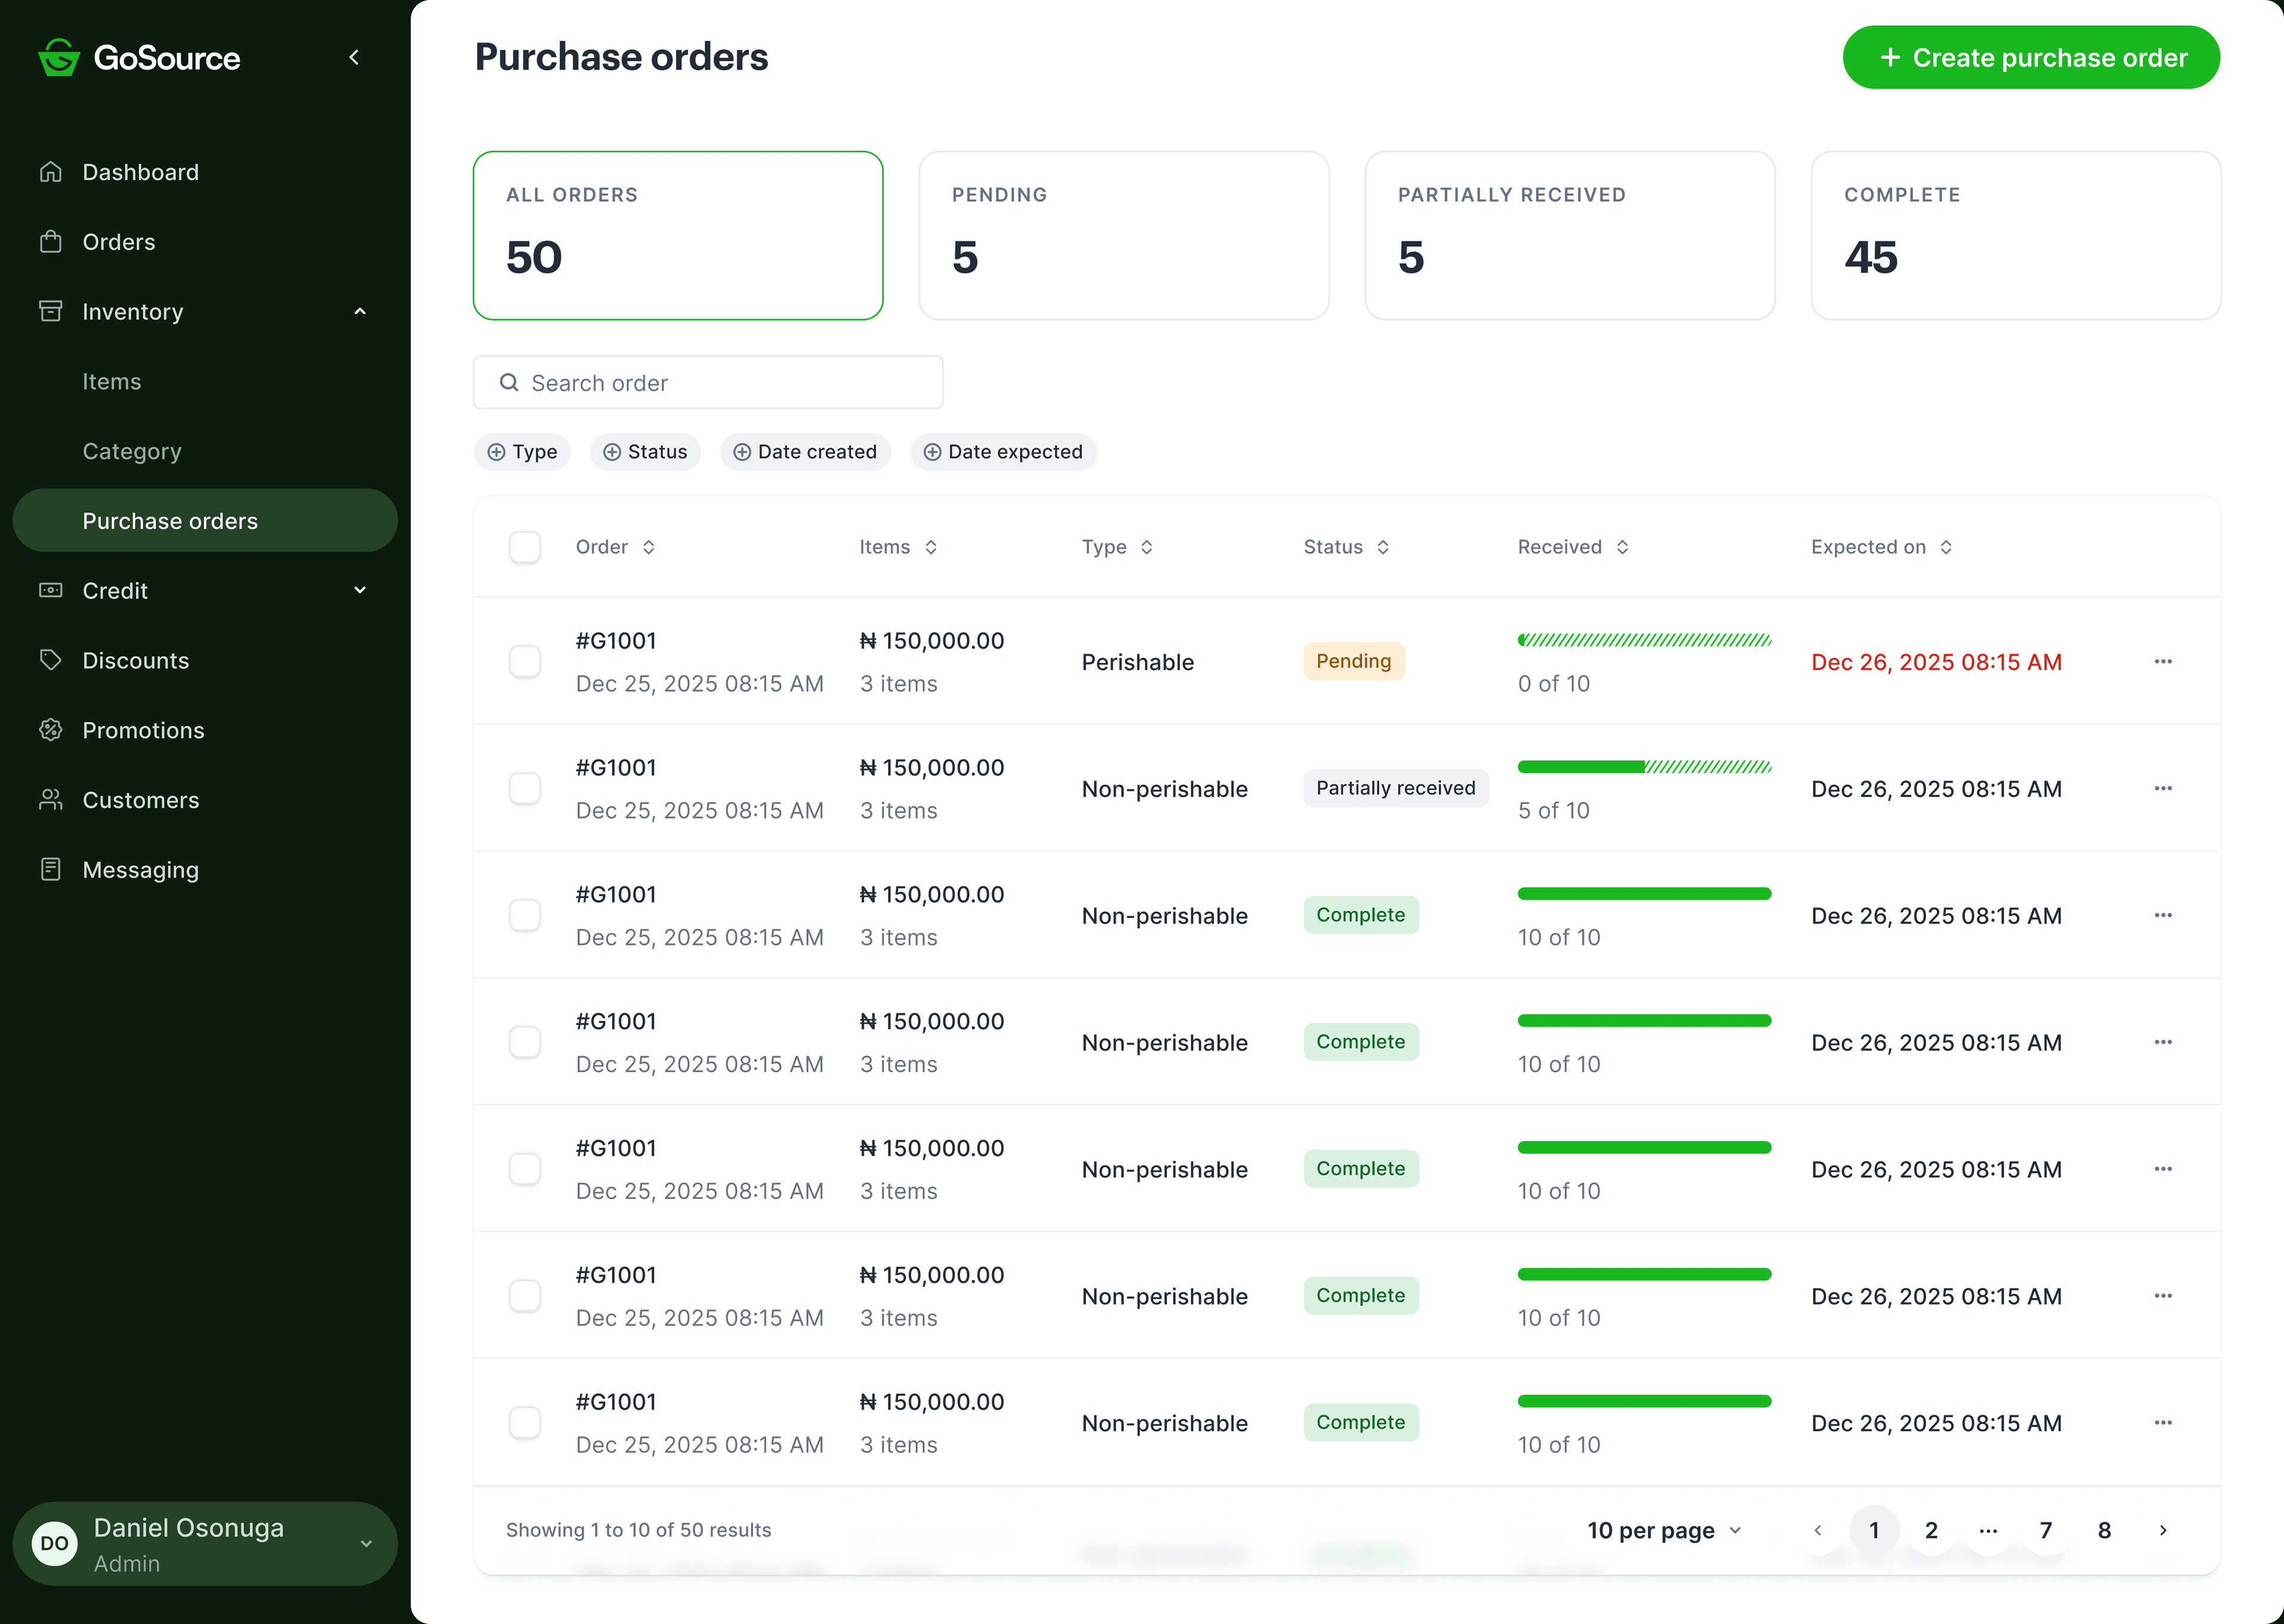This screenshot has width=2284, height=1624.
Task: Open the 10 per page dropdown
Action: [x=1665, y=1530]
